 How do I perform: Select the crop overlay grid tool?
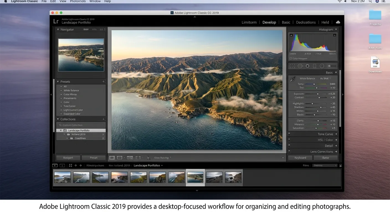[292, 66]
